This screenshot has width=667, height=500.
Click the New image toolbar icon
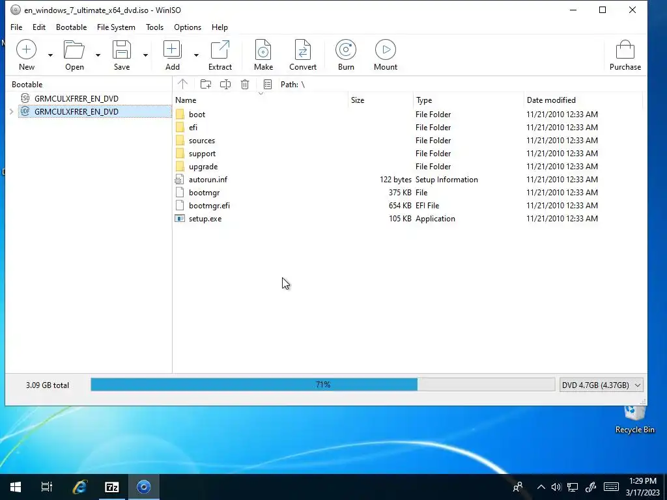(x=26, y=49)
